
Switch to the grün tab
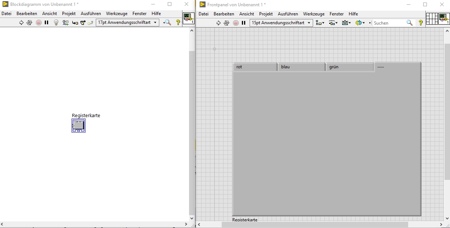coord(350,67)
